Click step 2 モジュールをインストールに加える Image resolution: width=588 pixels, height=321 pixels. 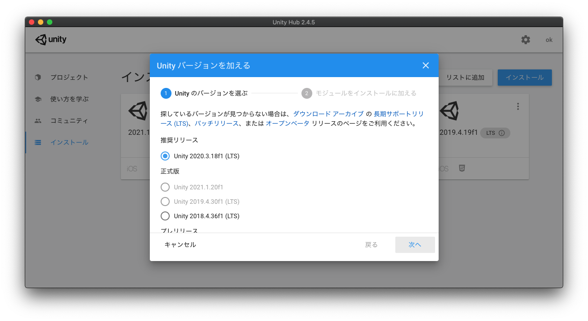tap(359, 93)
